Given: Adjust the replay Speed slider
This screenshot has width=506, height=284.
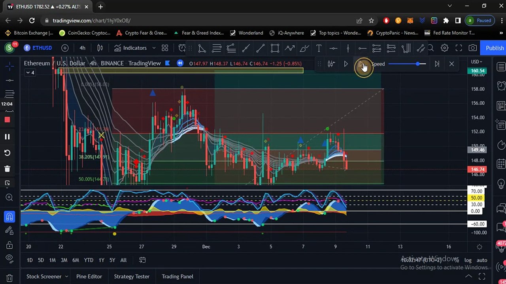Looking at the screenshot, I should [x=407, y=64].
